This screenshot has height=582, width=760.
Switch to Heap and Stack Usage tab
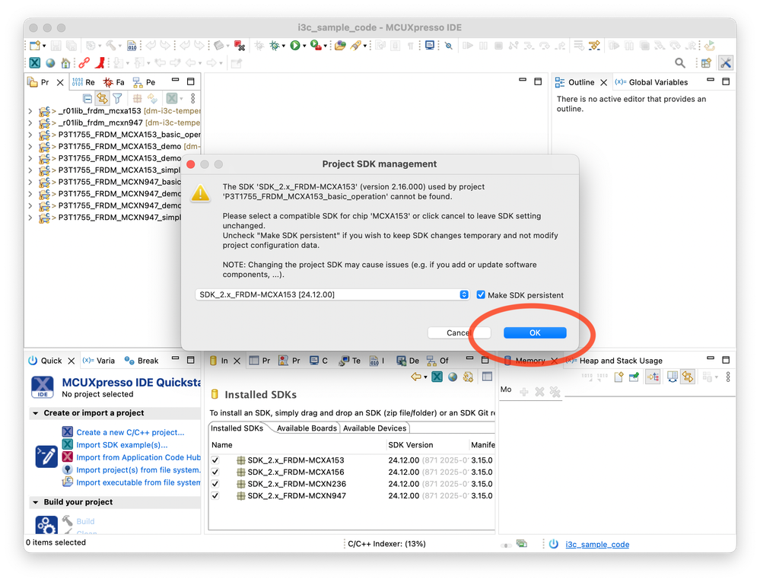[x=615, y=361]
